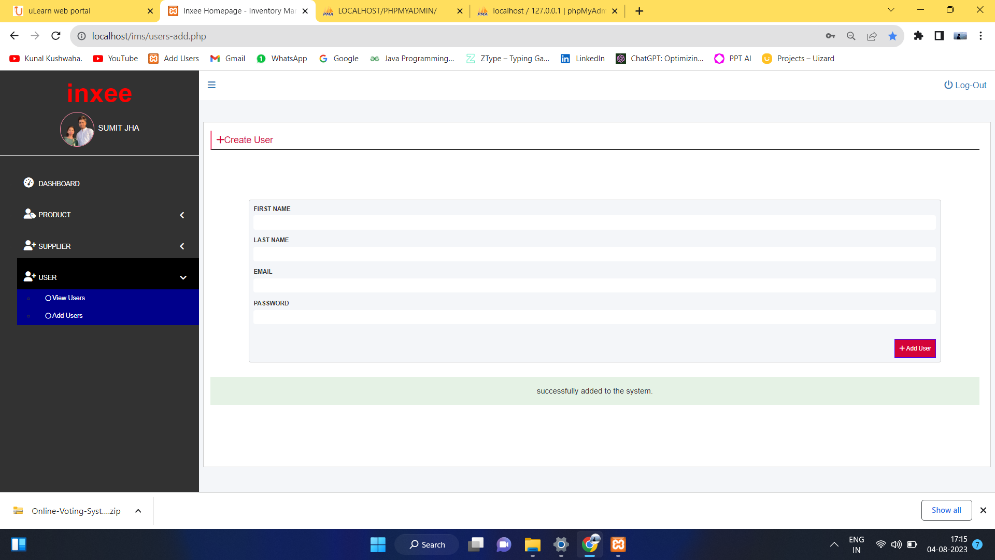Image resolution: width=995 pixels, height=560 pixels.
Task: Switch to the uLearn web portal tab
Action: [60, 10]
